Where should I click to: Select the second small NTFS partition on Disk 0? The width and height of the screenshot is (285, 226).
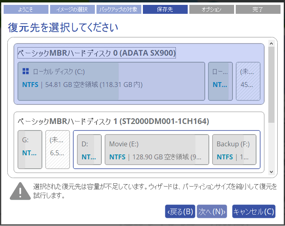point(220,81)
